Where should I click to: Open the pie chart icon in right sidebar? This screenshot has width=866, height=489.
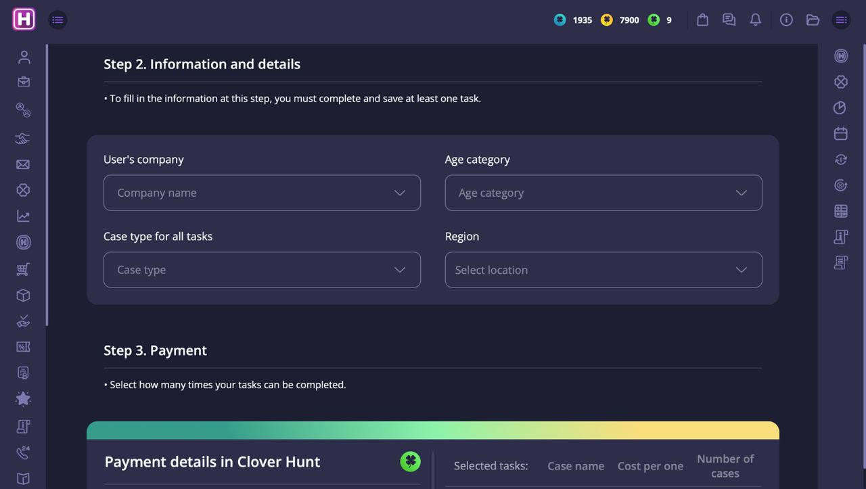840,107
